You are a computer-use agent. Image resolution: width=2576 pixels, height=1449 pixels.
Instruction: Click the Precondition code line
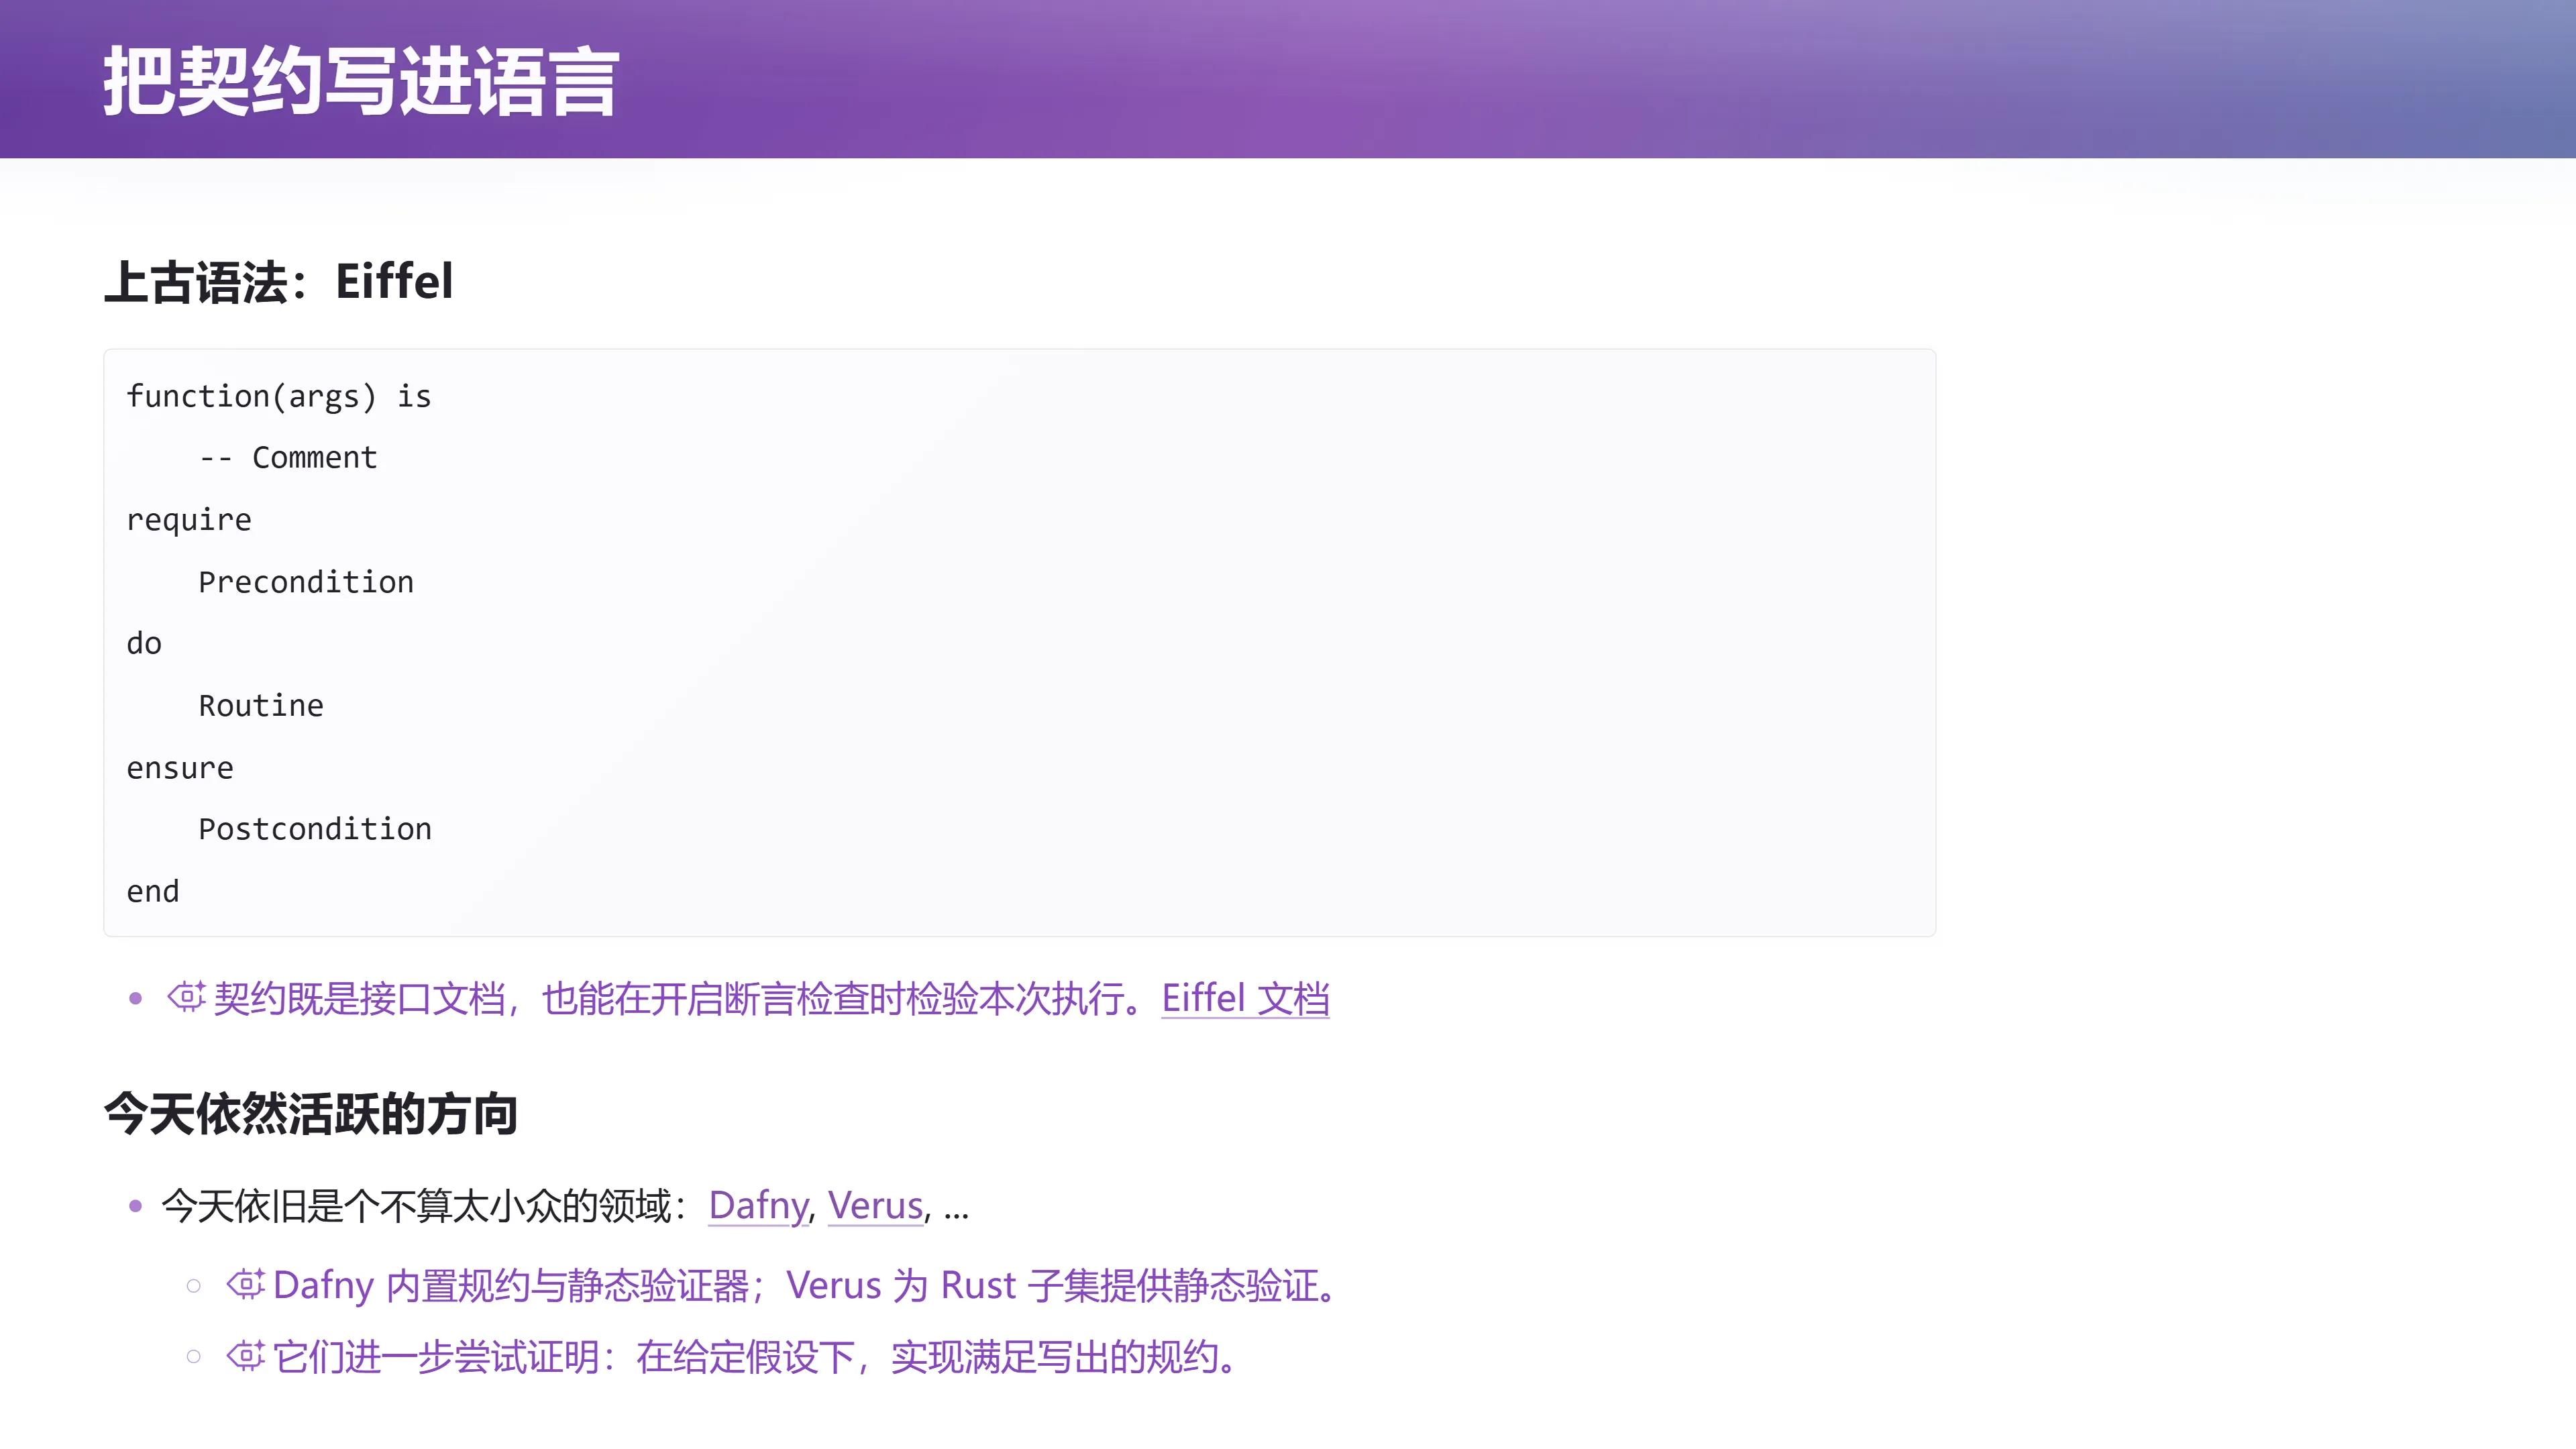306,582
